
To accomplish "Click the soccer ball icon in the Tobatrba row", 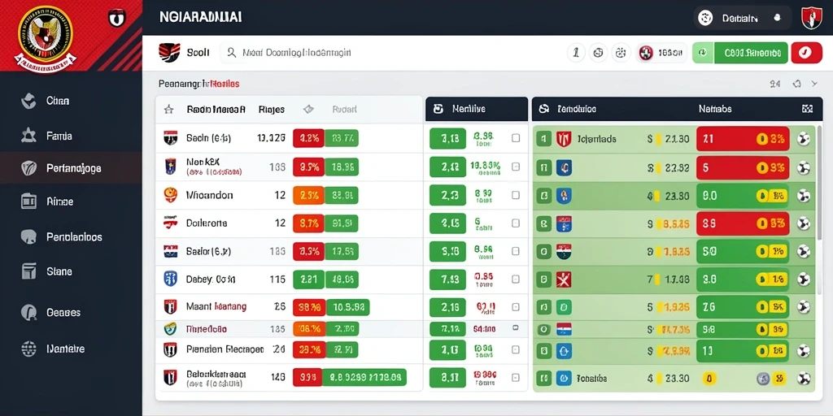I will tap(804, 379).
